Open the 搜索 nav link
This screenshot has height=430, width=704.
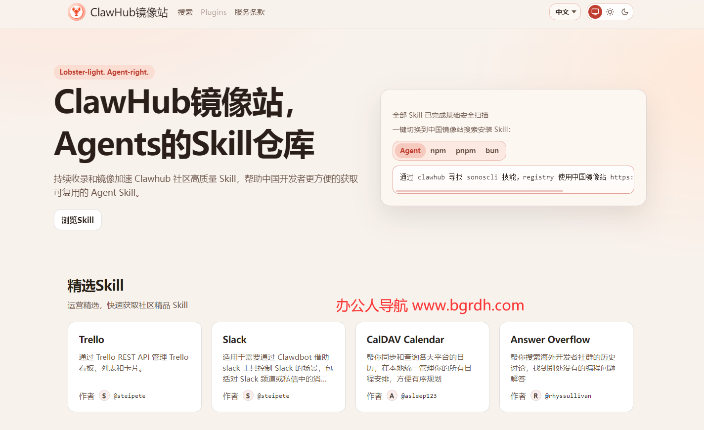pos(185,12)
